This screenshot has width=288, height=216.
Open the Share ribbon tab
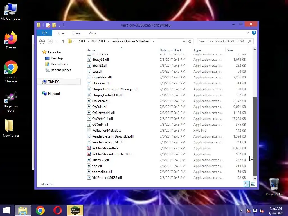tap(76, 33)
